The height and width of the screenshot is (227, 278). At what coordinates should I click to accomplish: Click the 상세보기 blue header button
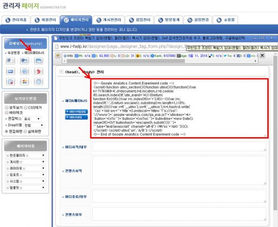coord(25,44)
